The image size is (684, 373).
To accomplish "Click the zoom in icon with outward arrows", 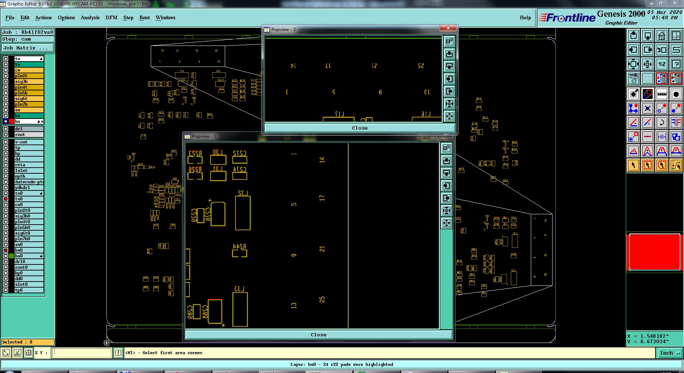I will pyautogui.click(x=633, y=64).
